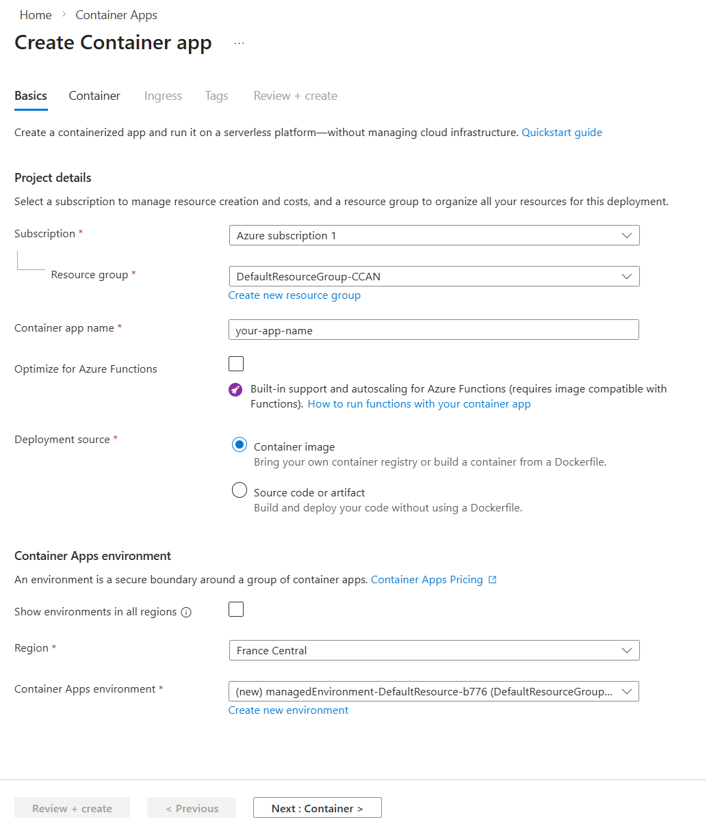711x828 pixels.
Task: Open the Quickstart guide link
Action: [561, 132]
